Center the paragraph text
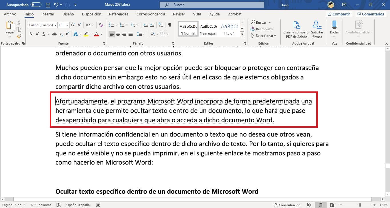 tap(118, 34)
